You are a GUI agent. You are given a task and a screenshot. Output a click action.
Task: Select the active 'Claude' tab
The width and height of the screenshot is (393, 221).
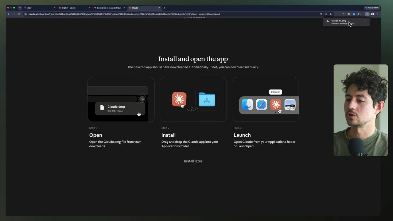[144, 8]
